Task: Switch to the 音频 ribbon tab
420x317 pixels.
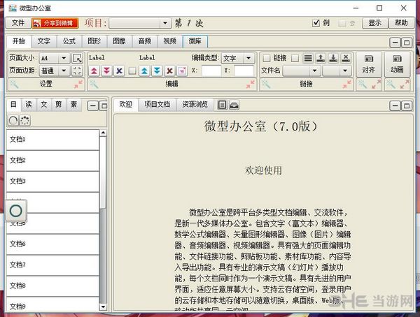Action: tap(145, 41)
